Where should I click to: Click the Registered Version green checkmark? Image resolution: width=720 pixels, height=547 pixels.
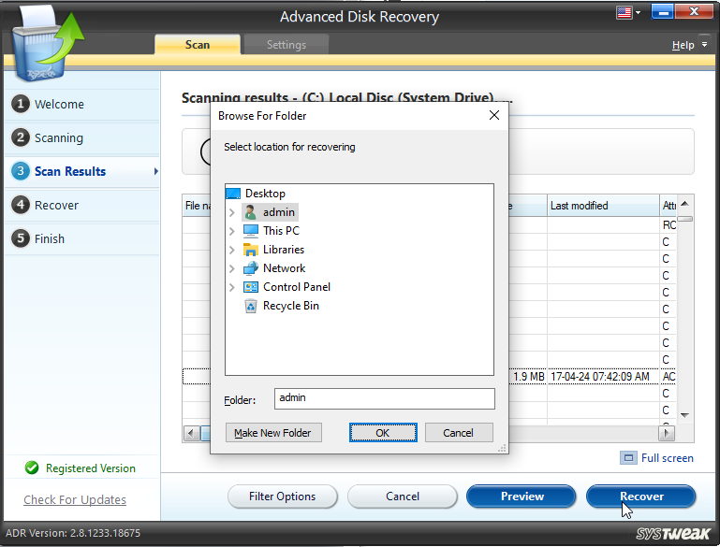(32, 468)
